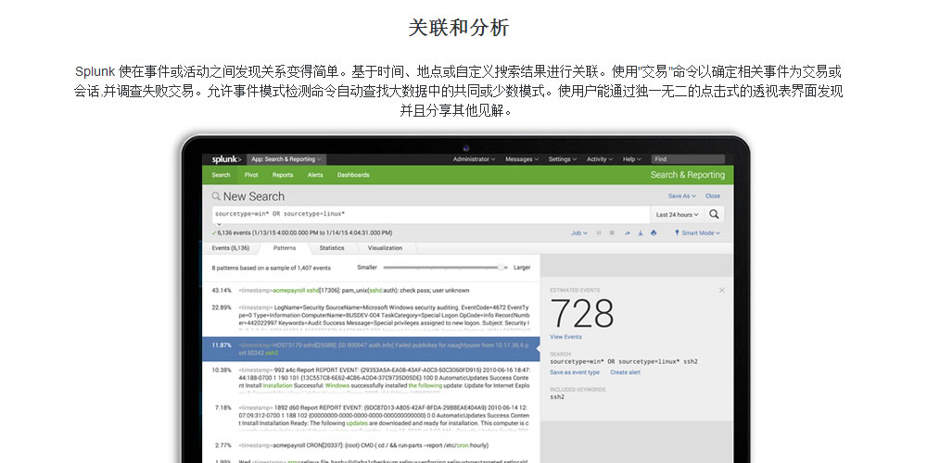Pause the search job

tap(598, 233)
